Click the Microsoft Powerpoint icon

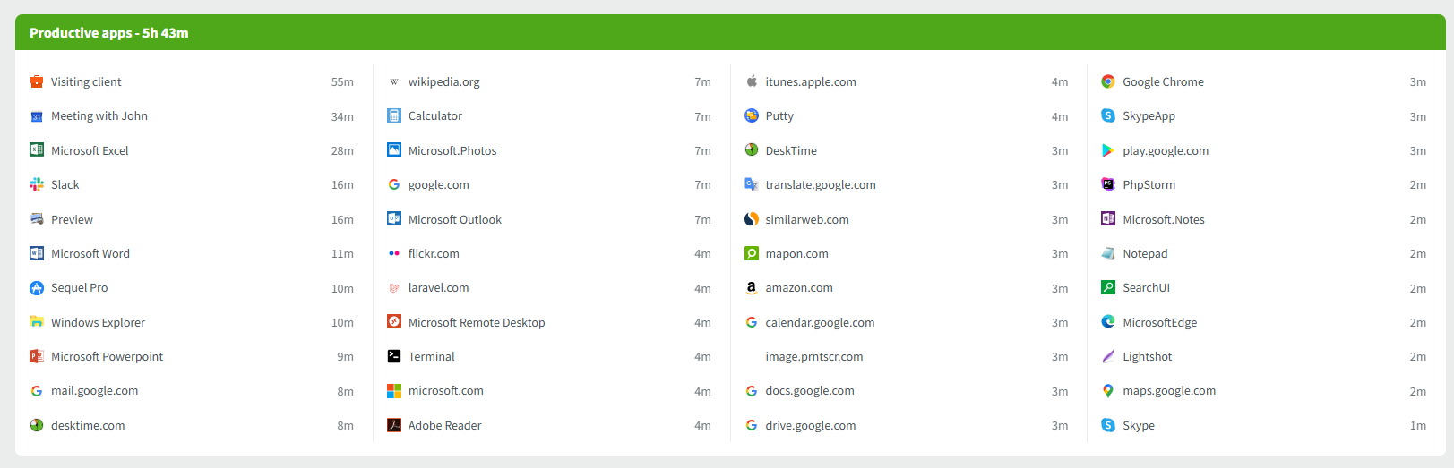(x=37, y=356)
